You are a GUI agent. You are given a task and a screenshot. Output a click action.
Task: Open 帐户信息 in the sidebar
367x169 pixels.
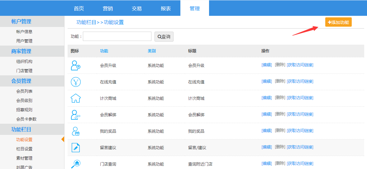coord(24,32)
